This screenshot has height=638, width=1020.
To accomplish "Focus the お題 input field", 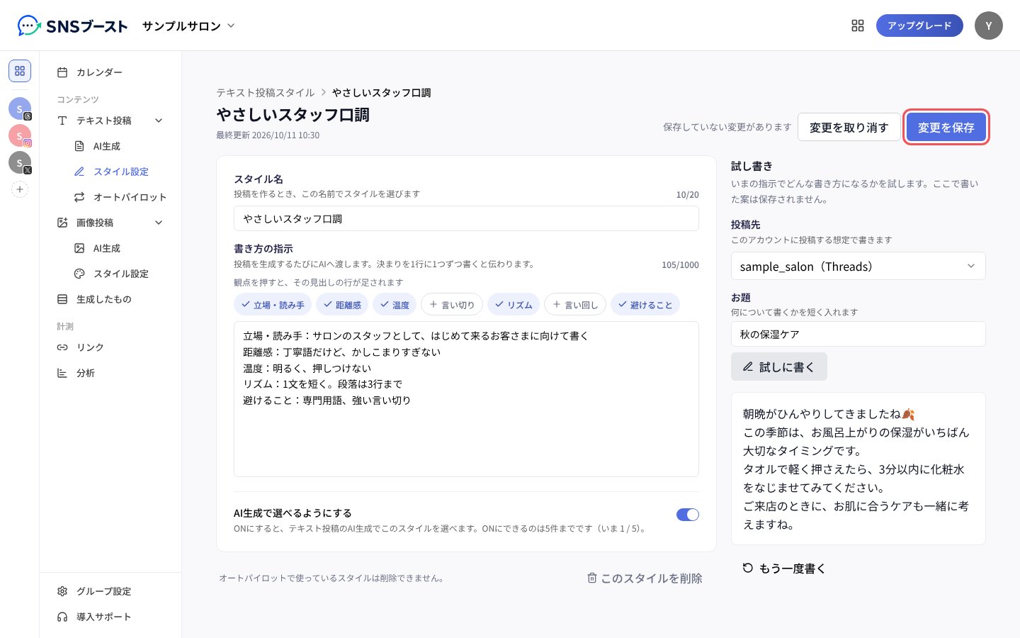I will click(x=858, y=334).
